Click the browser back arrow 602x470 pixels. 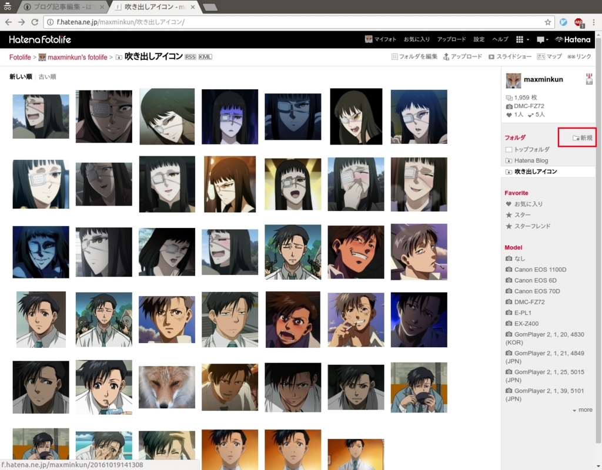(x=8, y=22)
